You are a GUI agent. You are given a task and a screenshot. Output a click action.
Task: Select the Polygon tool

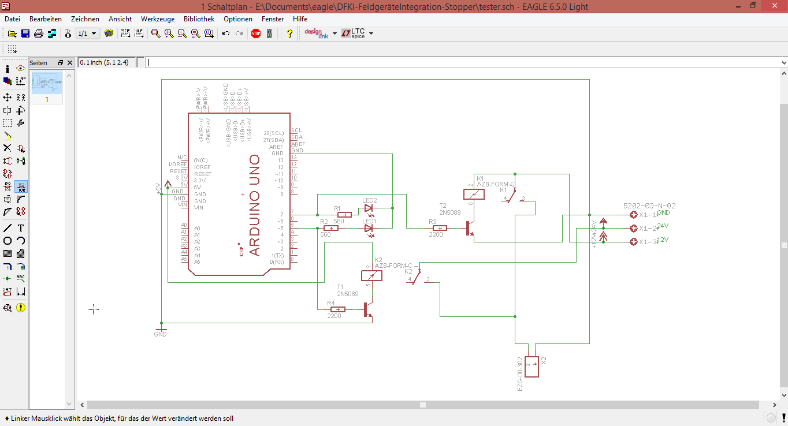[21, 253]
